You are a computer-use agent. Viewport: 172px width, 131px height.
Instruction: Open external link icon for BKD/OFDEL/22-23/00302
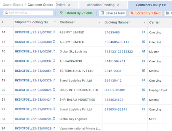[x=54, y=32]
